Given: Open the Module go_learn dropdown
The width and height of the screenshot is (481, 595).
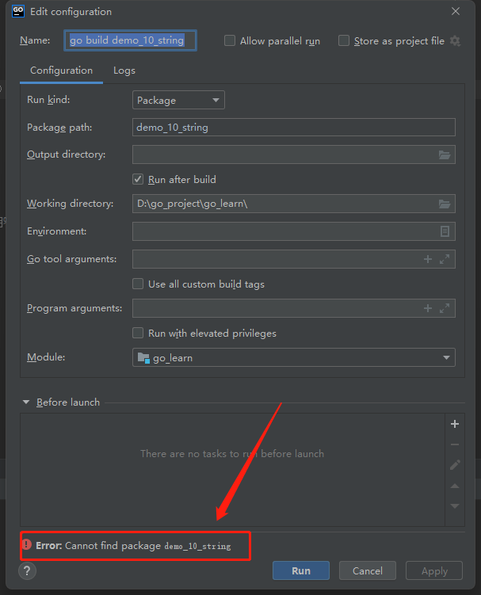Looking at the screenshot, I should pos(293,357).
